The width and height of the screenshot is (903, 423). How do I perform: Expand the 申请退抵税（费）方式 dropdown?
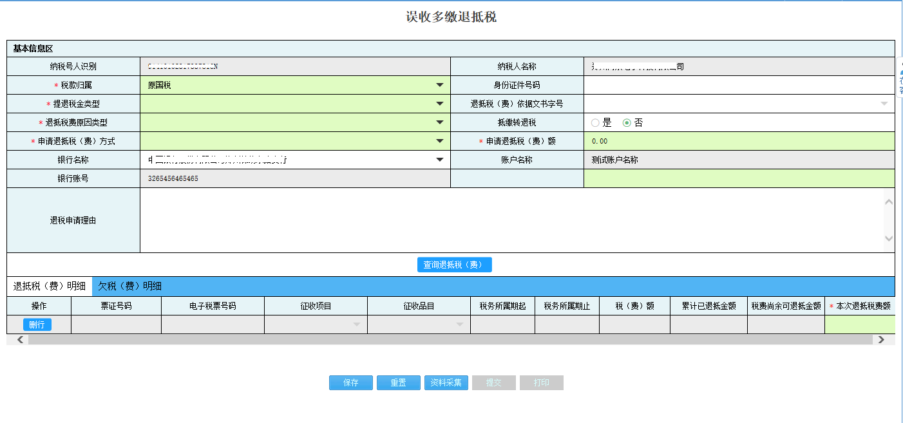[x=440, y=140]
